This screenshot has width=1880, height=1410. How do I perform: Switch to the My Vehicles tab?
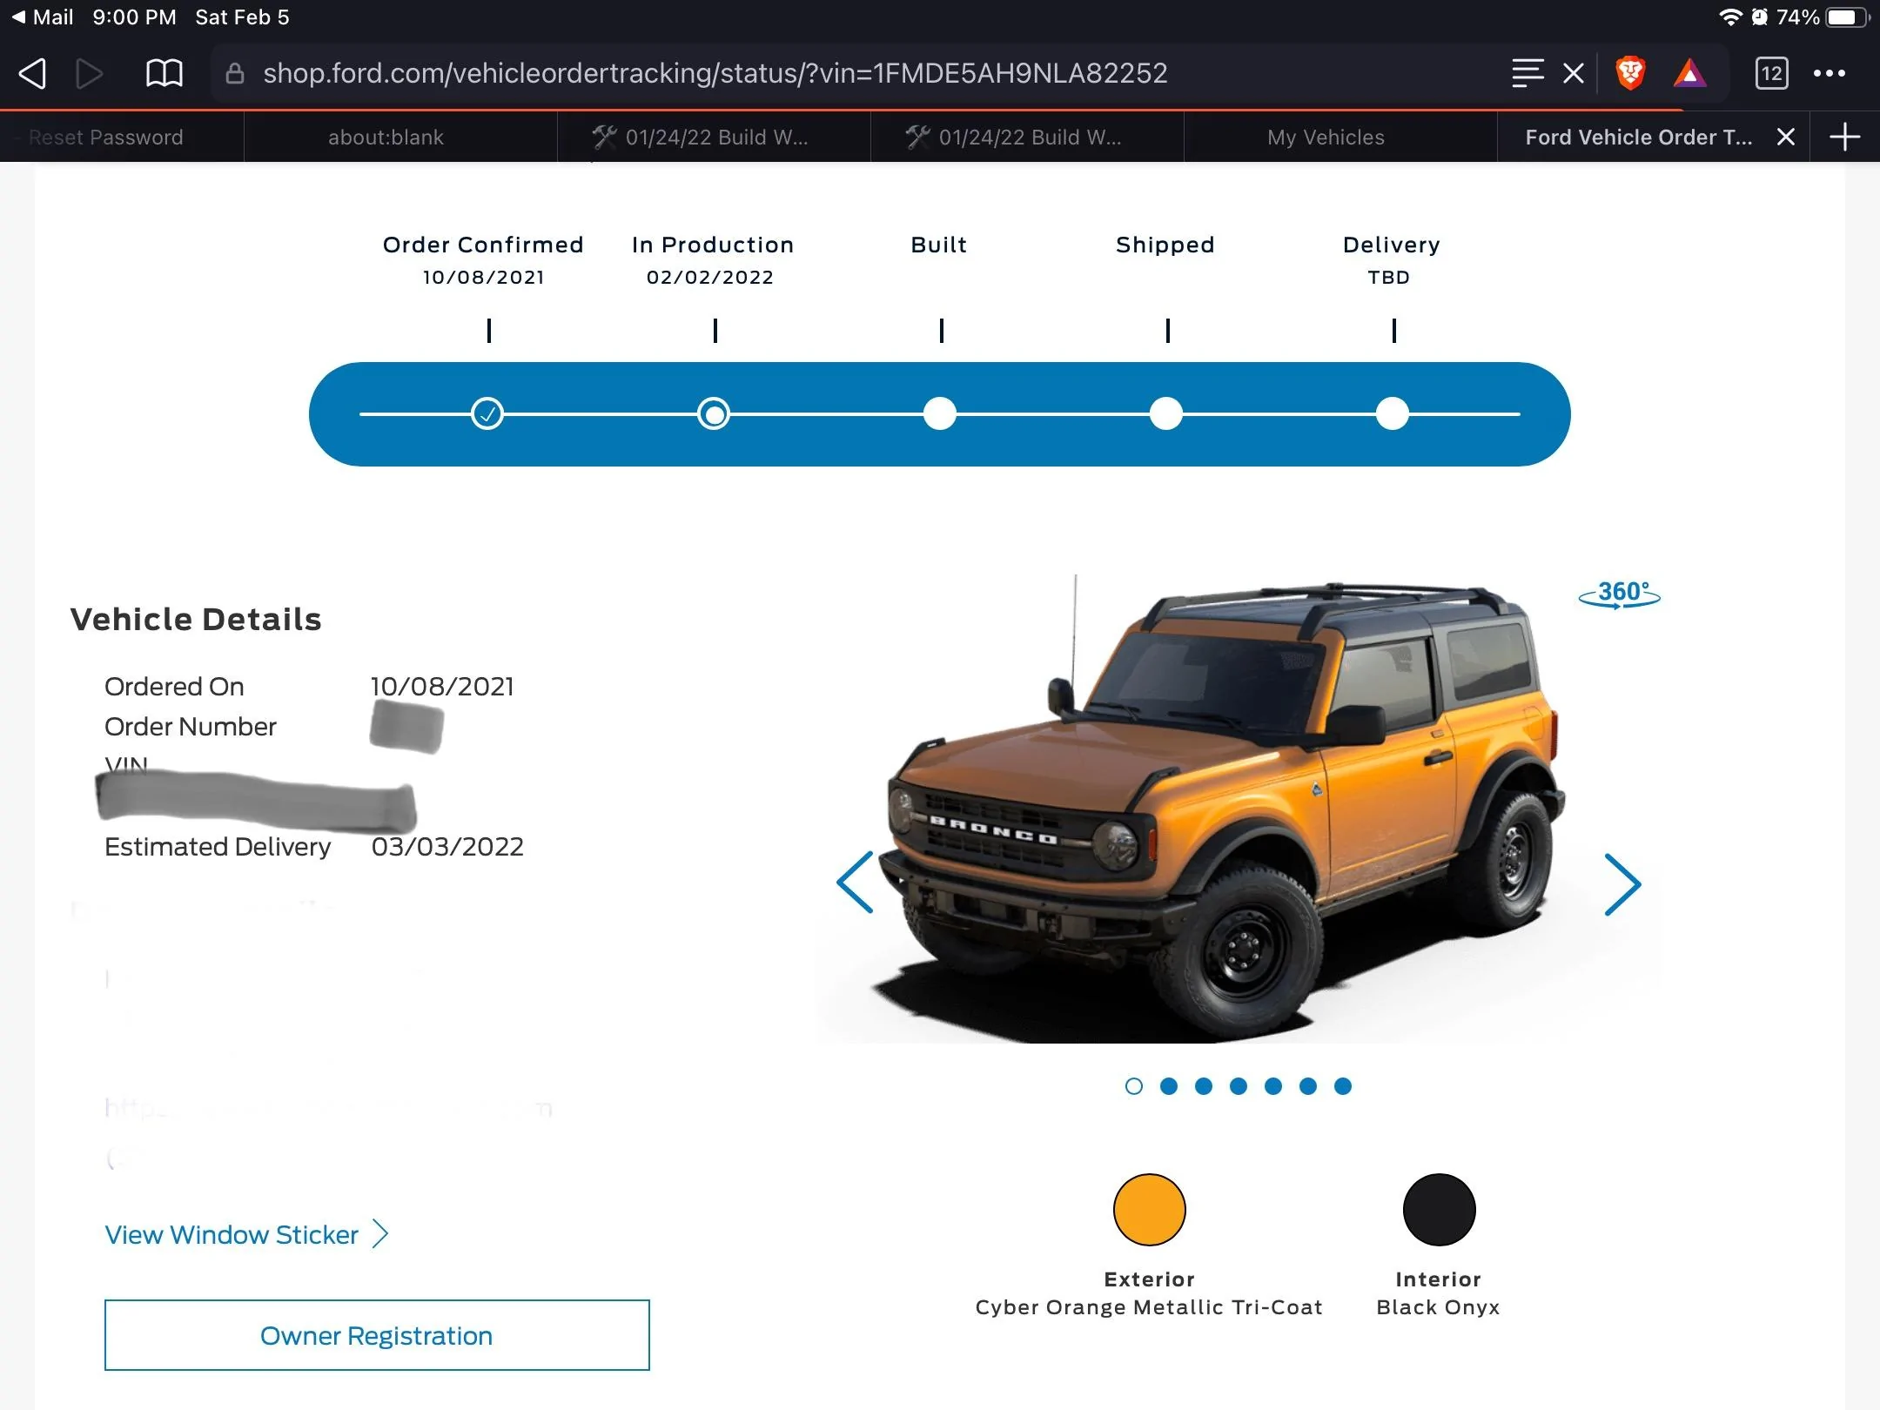click(x=1326, y=138)
